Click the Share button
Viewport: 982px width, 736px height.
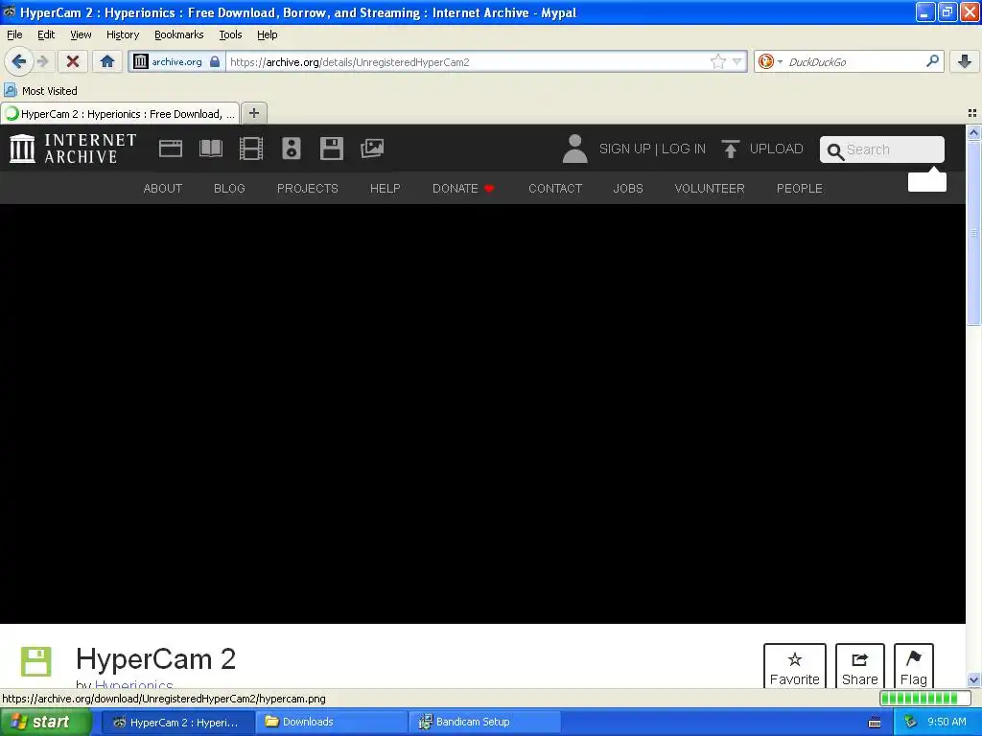[860, 667]
